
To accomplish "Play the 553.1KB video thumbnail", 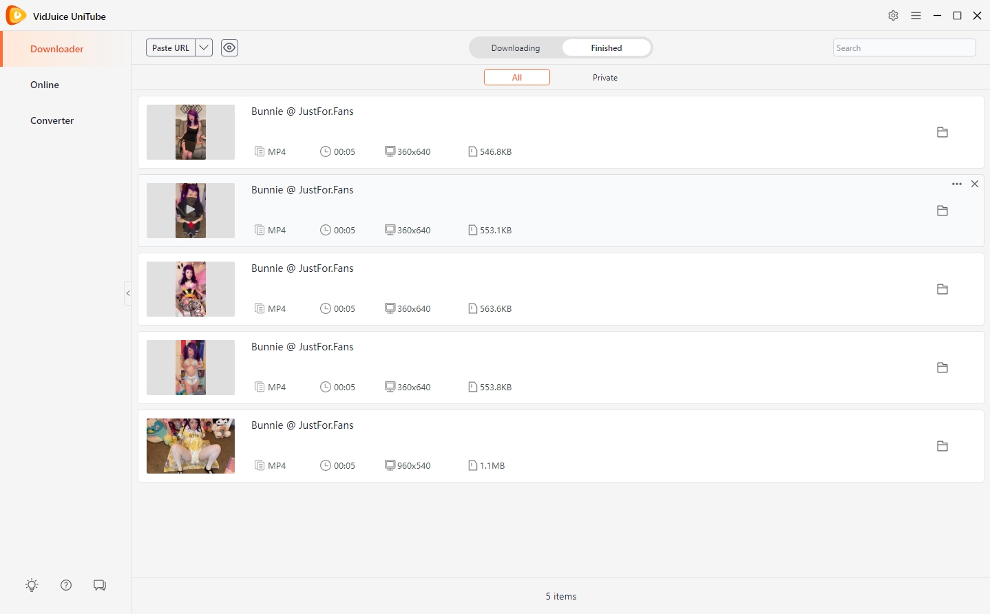I will point(191,211).
